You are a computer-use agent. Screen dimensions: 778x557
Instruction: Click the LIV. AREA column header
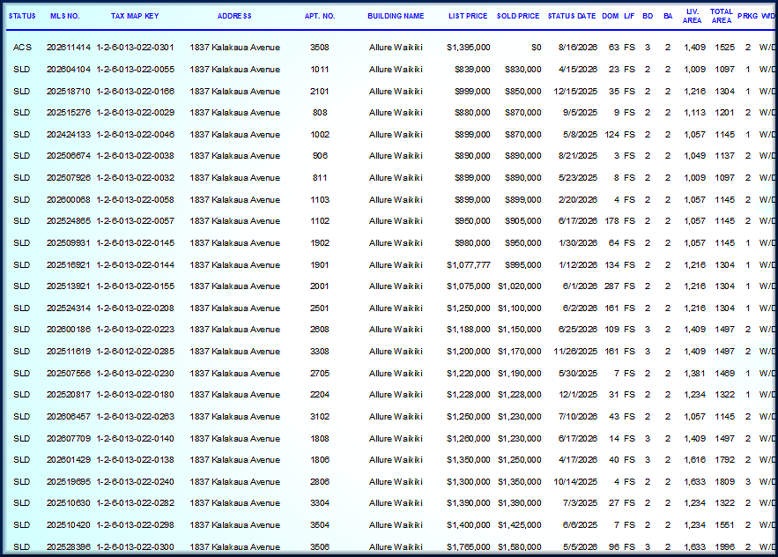pos(692,16)
